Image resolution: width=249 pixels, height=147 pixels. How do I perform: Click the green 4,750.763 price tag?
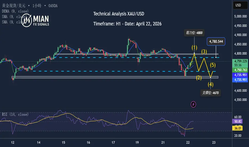(x=240, y=70)
